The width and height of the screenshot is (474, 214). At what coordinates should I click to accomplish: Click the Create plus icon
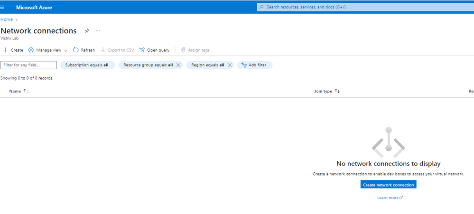point(5,50)
